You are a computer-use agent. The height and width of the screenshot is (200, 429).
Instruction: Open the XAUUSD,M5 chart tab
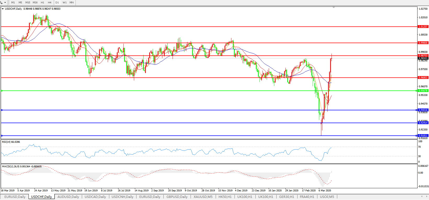(x=203, y=197)
